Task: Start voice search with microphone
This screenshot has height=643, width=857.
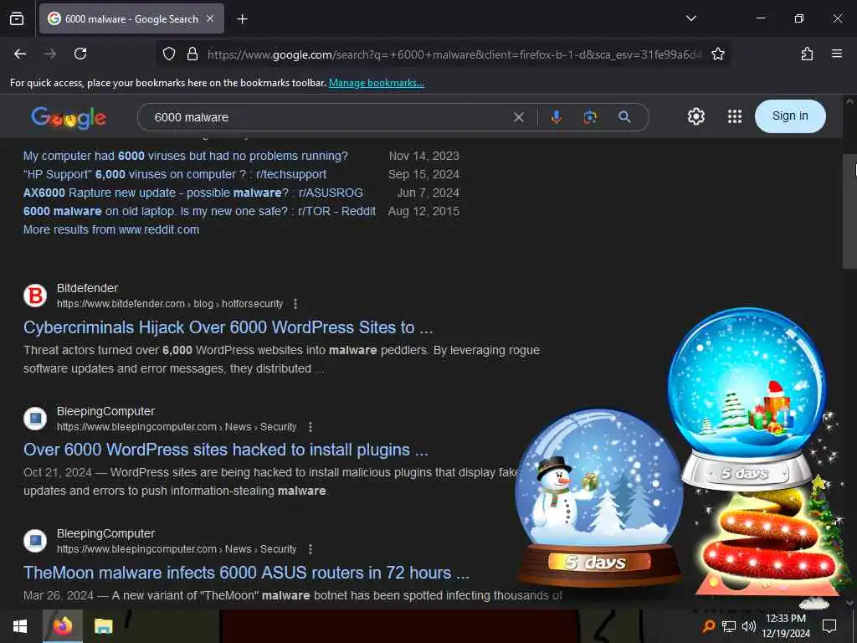Action: point(556,117)
